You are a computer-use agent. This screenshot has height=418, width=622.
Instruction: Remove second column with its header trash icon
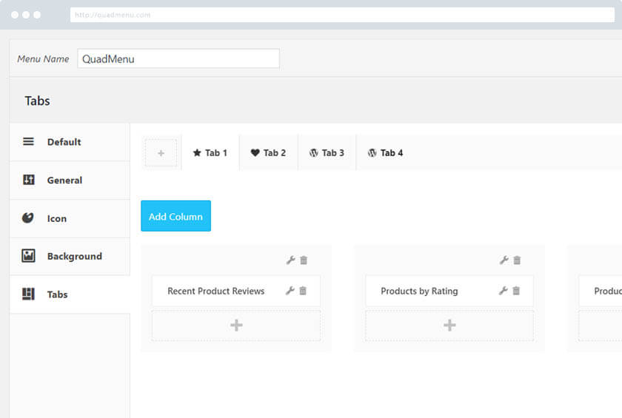point(517,260)
